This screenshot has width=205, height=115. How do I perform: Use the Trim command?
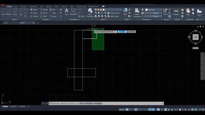click(53, 10)
